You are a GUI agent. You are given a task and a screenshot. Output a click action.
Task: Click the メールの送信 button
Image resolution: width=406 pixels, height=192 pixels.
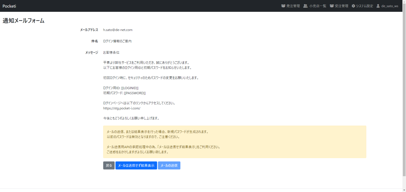169,166
